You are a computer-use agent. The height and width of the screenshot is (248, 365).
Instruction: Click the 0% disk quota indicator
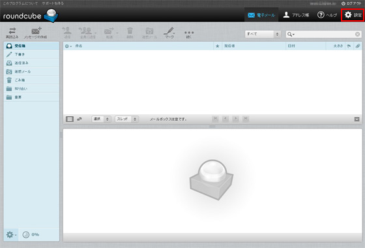[x=31, y=234]
